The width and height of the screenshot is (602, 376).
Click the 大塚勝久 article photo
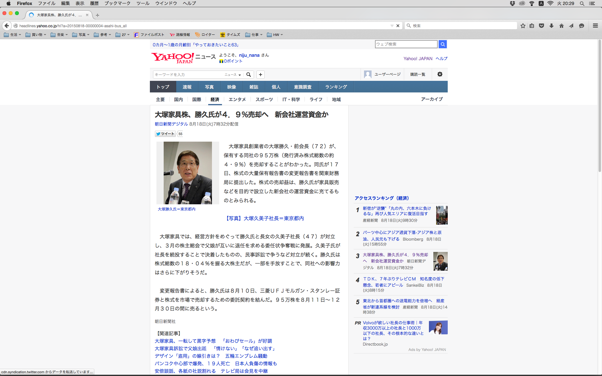(187, 173)
